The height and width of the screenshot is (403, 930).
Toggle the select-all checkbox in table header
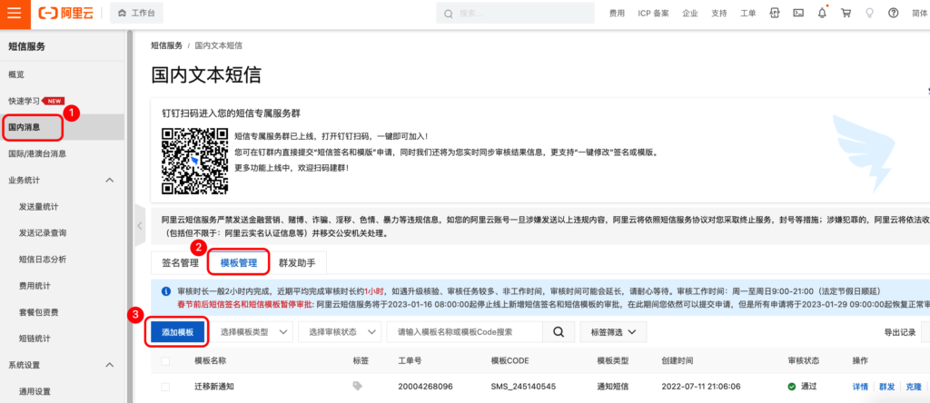[x=165, y=360]
